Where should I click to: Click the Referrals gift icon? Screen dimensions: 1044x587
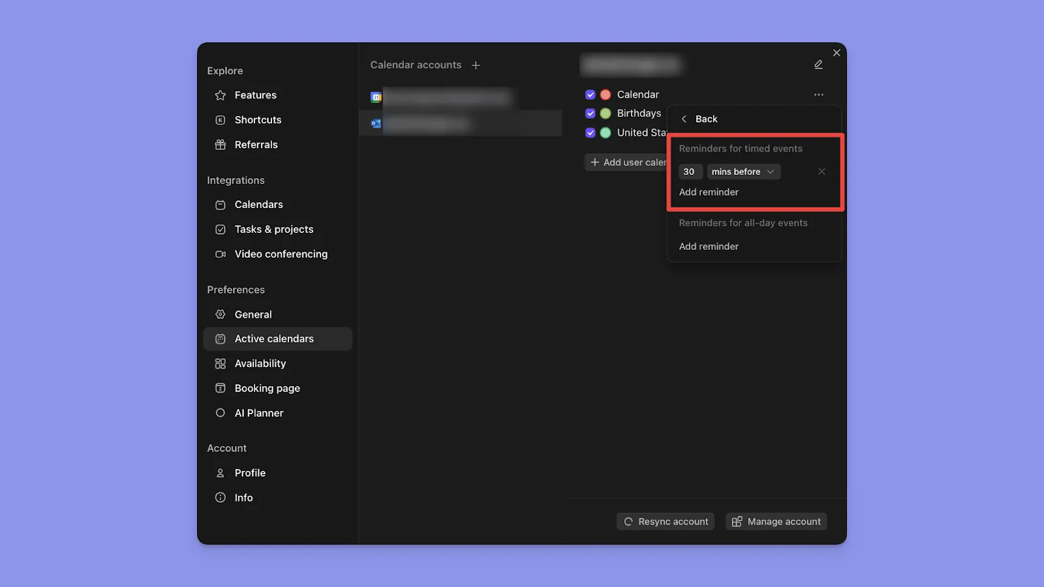[221, 145]
